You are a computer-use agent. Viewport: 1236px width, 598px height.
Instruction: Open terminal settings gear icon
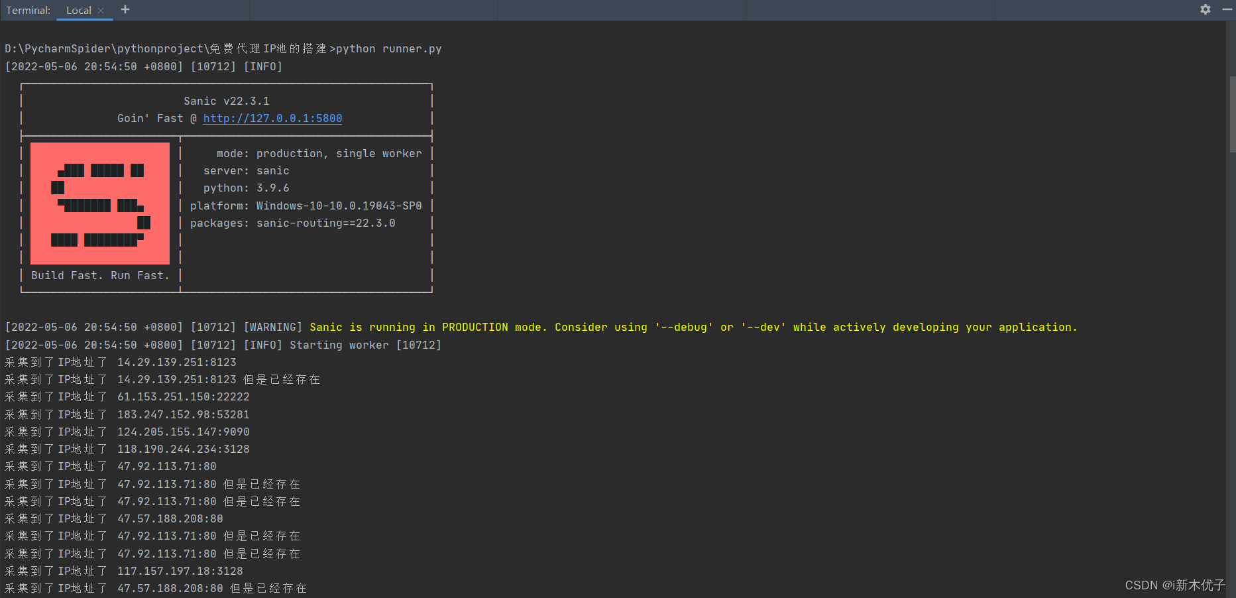(1206, 9)
